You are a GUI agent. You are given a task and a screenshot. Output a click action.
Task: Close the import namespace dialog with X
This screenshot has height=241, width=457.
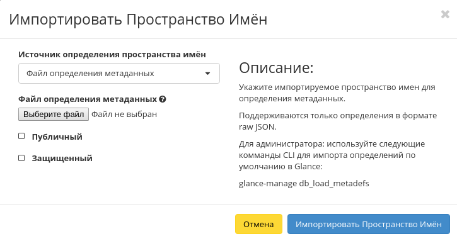[445, 14]
